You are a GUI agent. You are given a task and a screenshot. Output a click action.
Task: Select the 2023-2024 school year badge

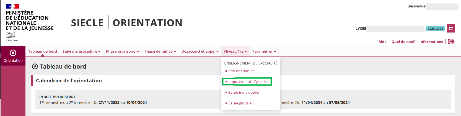tap(435, 29)
